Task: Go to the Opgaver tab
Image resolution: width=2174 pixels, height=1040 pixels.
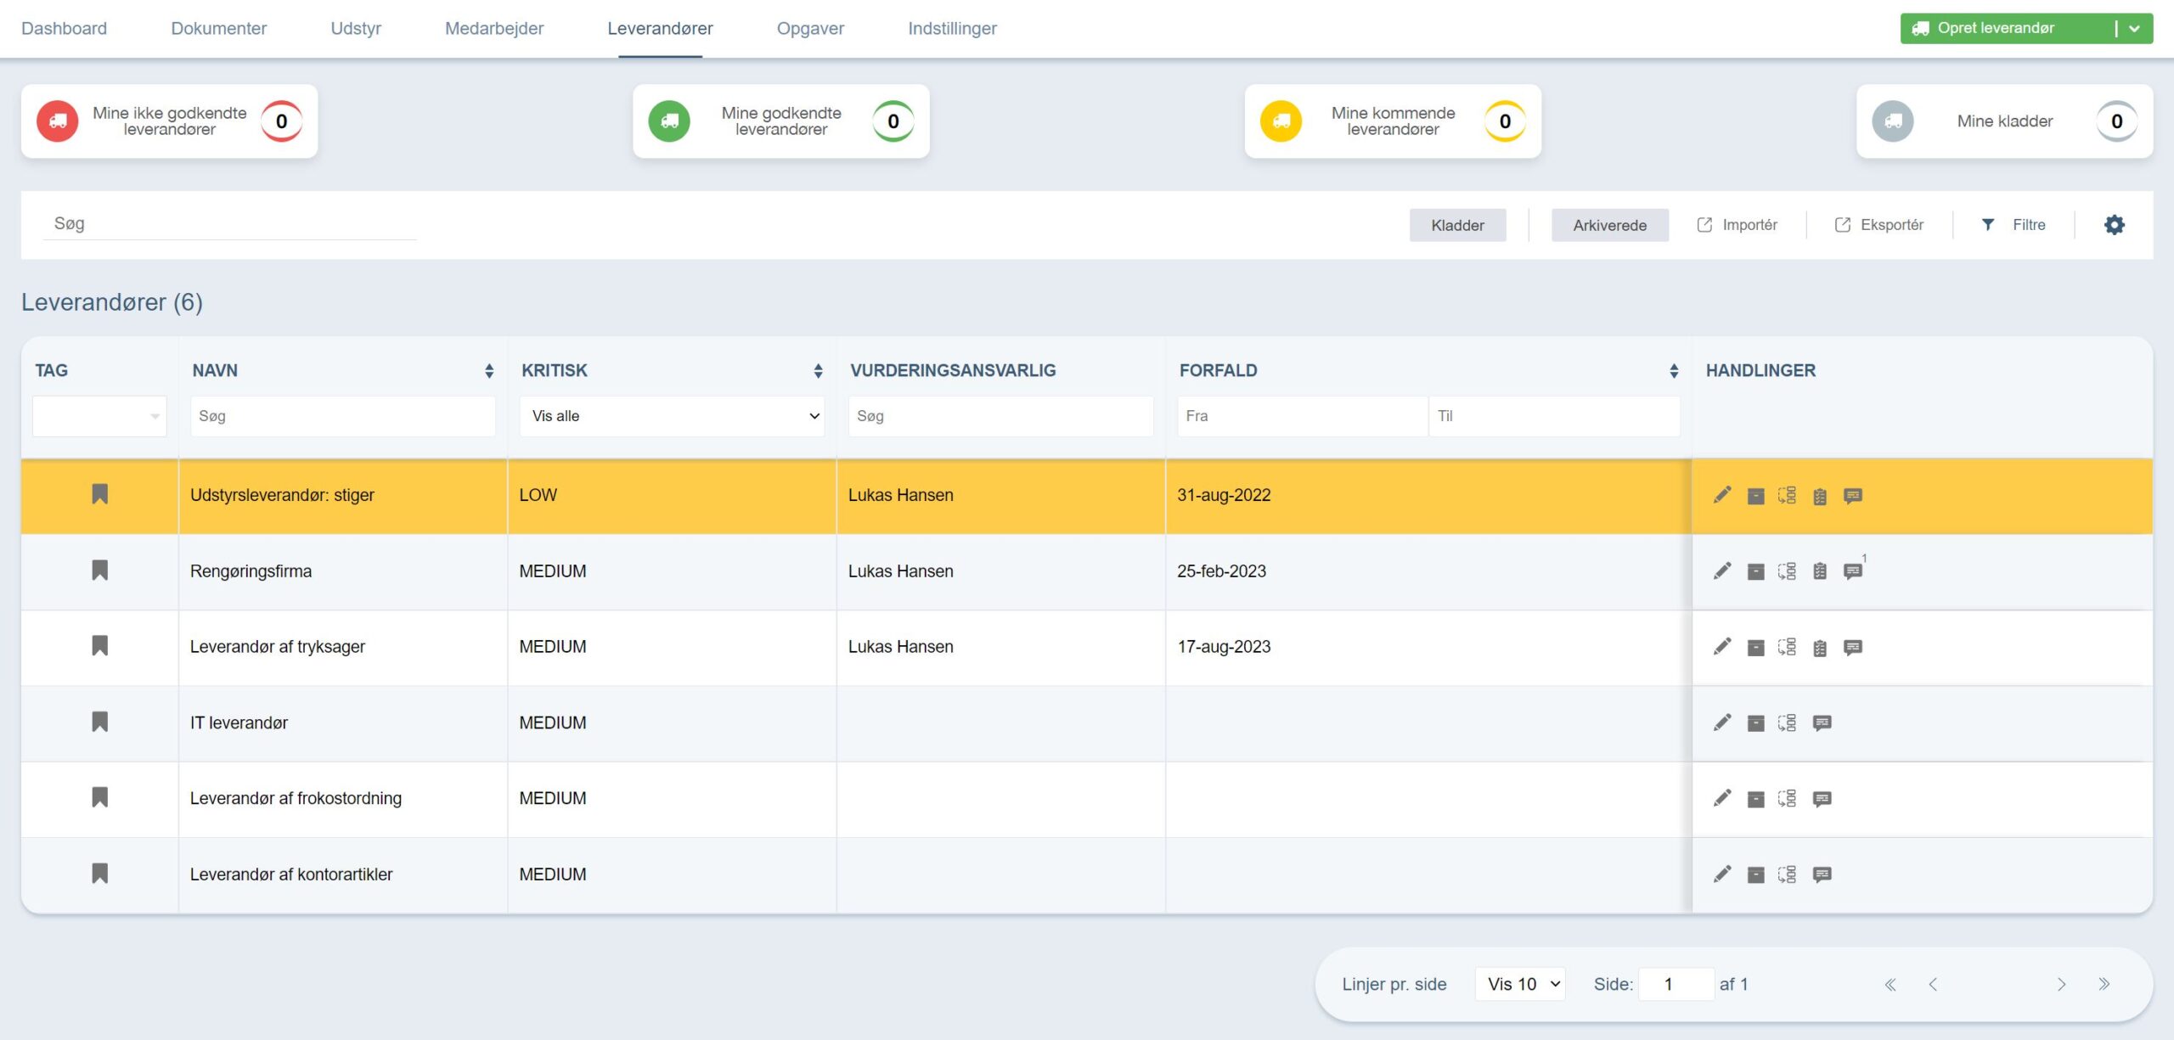Action: pos(810,29)
